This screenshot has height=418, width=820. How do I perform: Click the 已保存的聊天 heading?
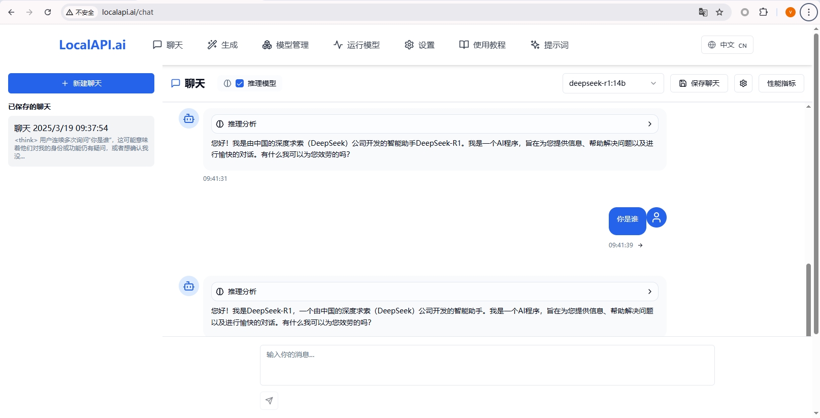tap(29, 107)
